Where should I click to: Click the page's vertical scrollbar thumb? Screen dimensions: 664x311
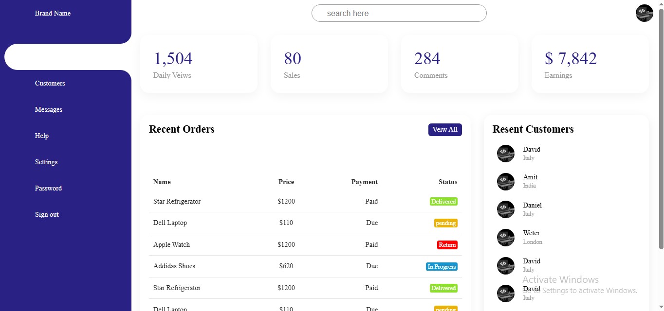point(661,129)
